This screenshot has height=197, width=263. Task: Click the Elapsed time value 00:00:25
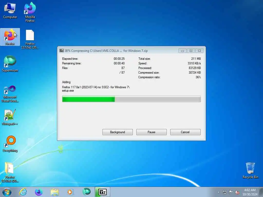pyautogui.click(x=119, y=59)
